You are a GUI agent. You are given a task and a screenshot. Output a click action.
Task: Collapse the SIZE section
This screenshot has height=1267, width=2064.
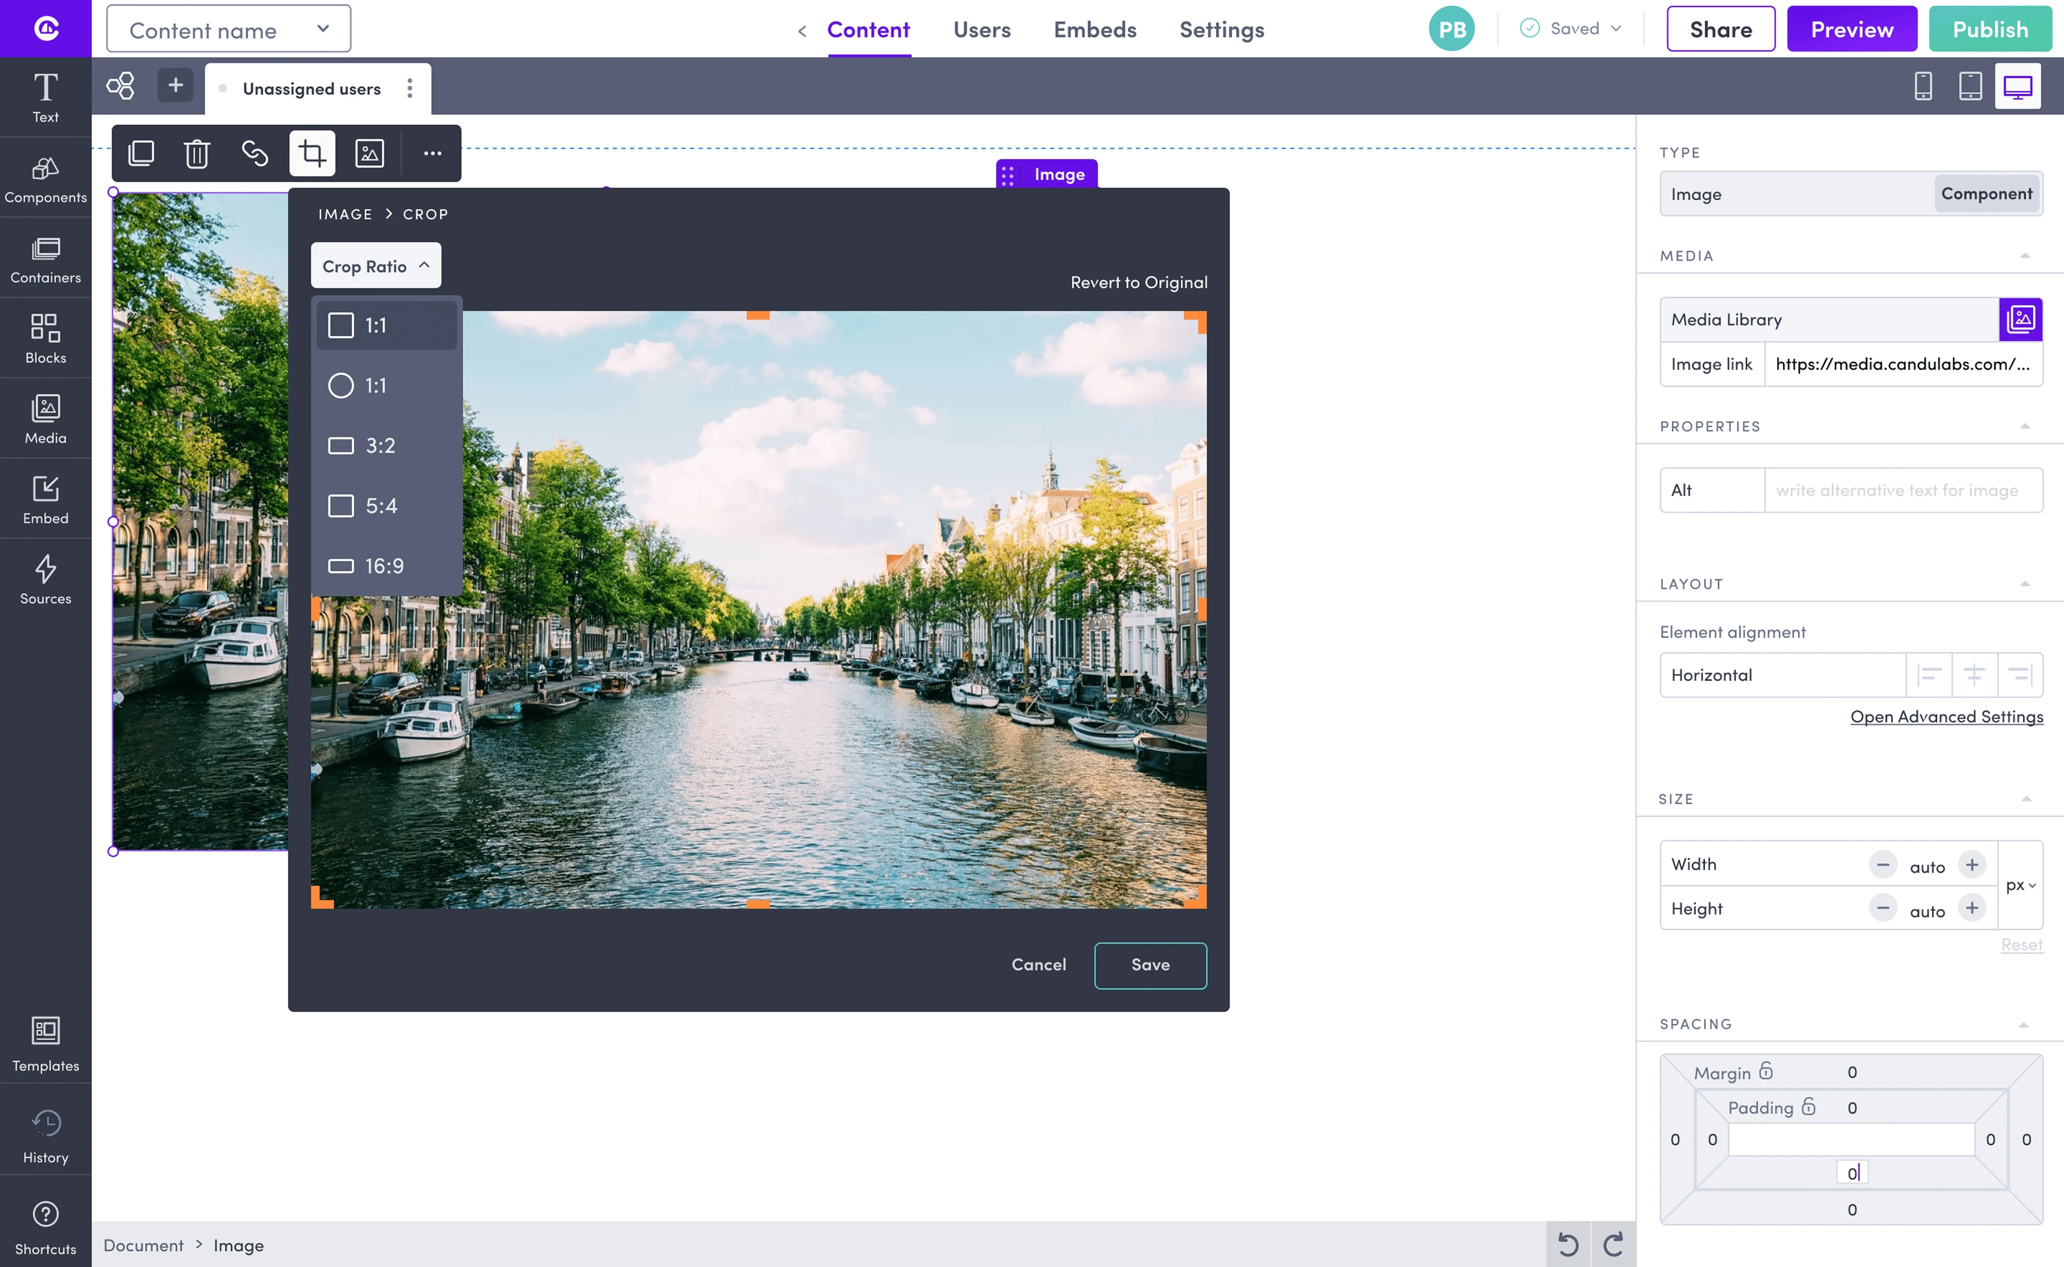click(2026, 799)
